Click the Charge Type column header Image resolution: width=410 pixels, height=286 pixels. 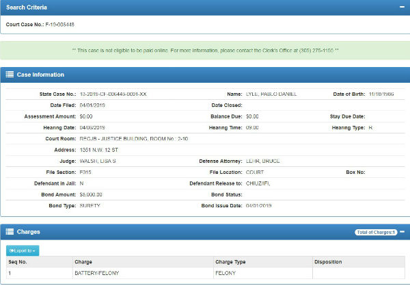(x=230, y=261)
